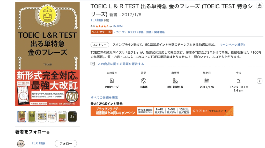Expand すべての詳細を表示 link
The width and height of the screenshot is (265, 148).
[x=104, y=97]
